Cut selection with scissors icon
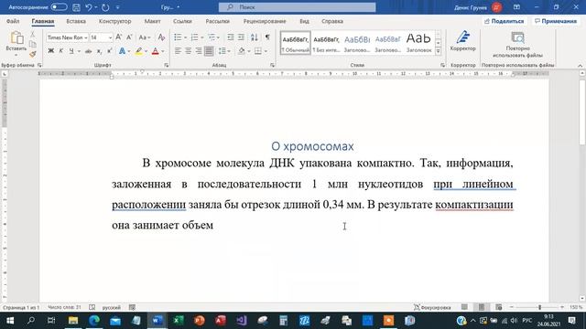 [x=33, y=35]
